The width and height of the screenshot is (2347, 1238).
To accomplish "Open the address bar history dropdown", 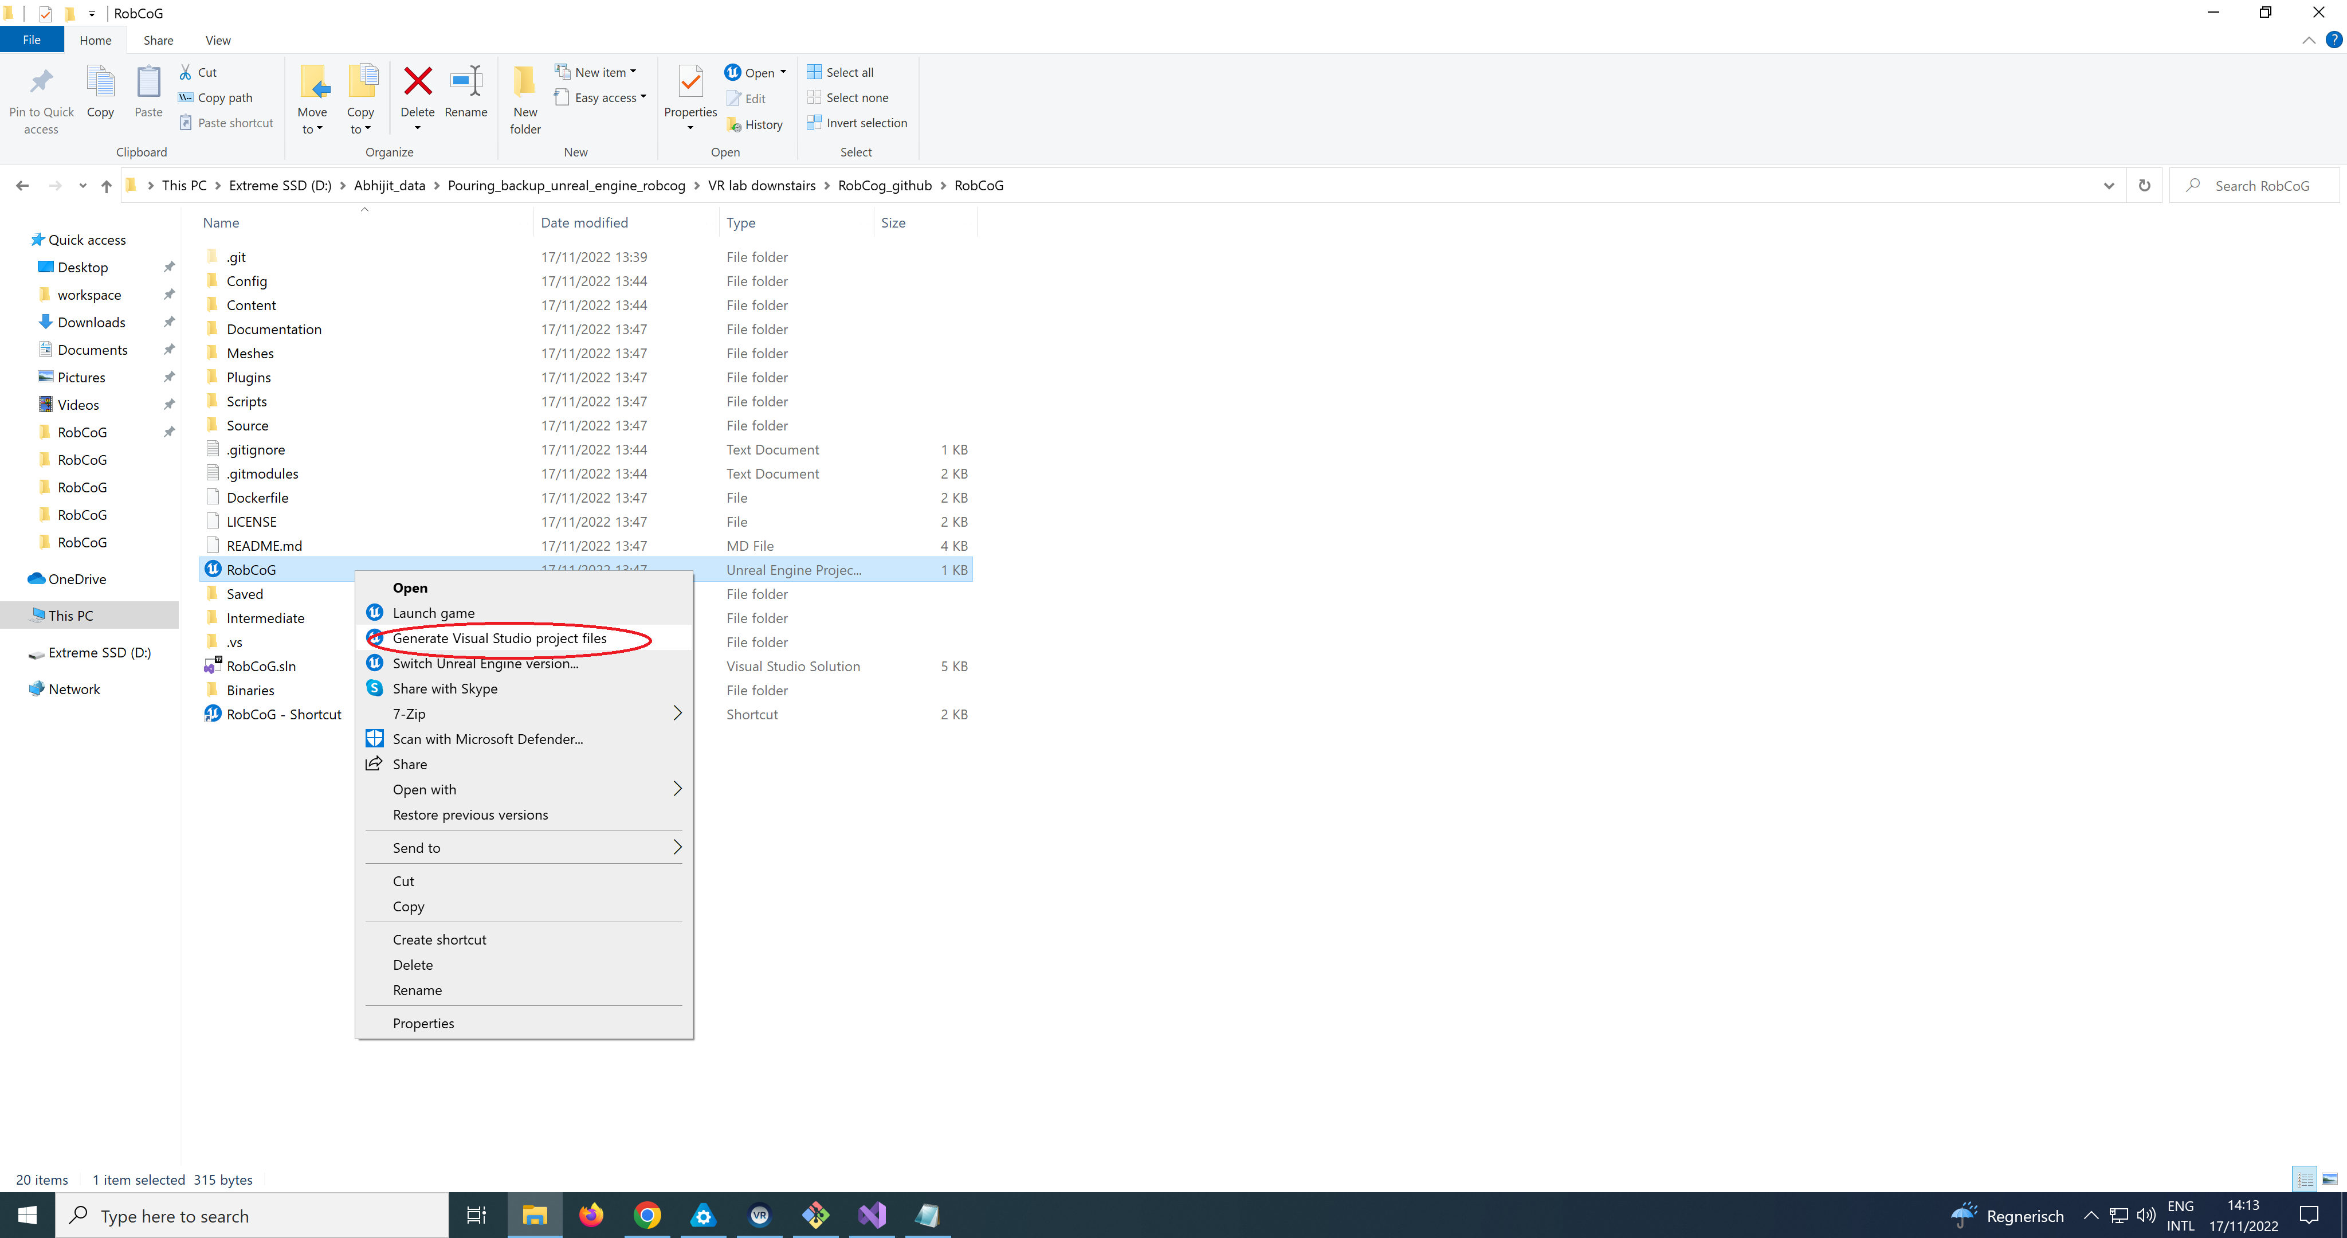I will point(2108,186).
